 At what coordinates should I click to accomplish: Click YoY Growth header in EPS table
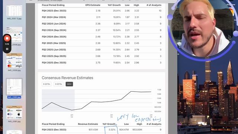[x=114, y=5]
